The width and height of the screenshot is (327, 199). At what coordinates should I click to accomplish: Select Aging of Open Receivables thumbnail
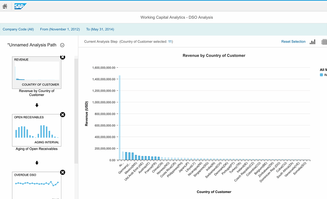(x=37, y=130)
